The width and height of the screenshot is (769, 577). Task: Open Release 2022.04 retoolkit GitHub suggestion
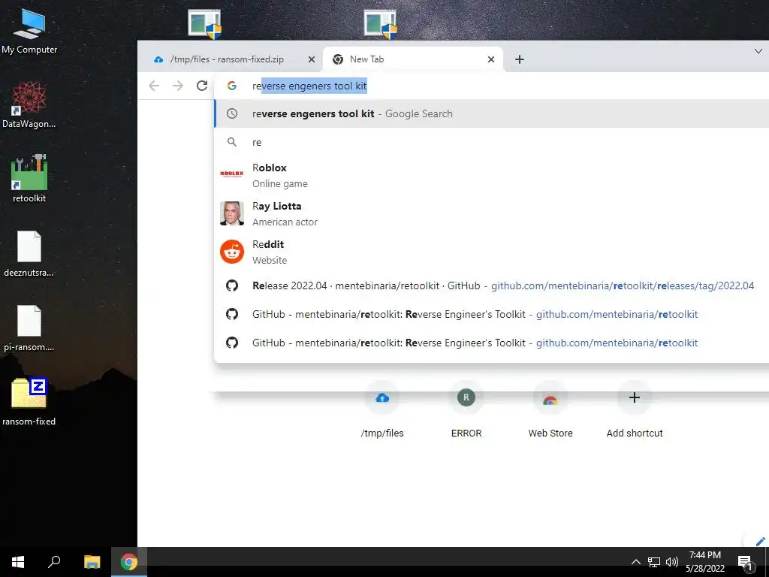point(491,285)
